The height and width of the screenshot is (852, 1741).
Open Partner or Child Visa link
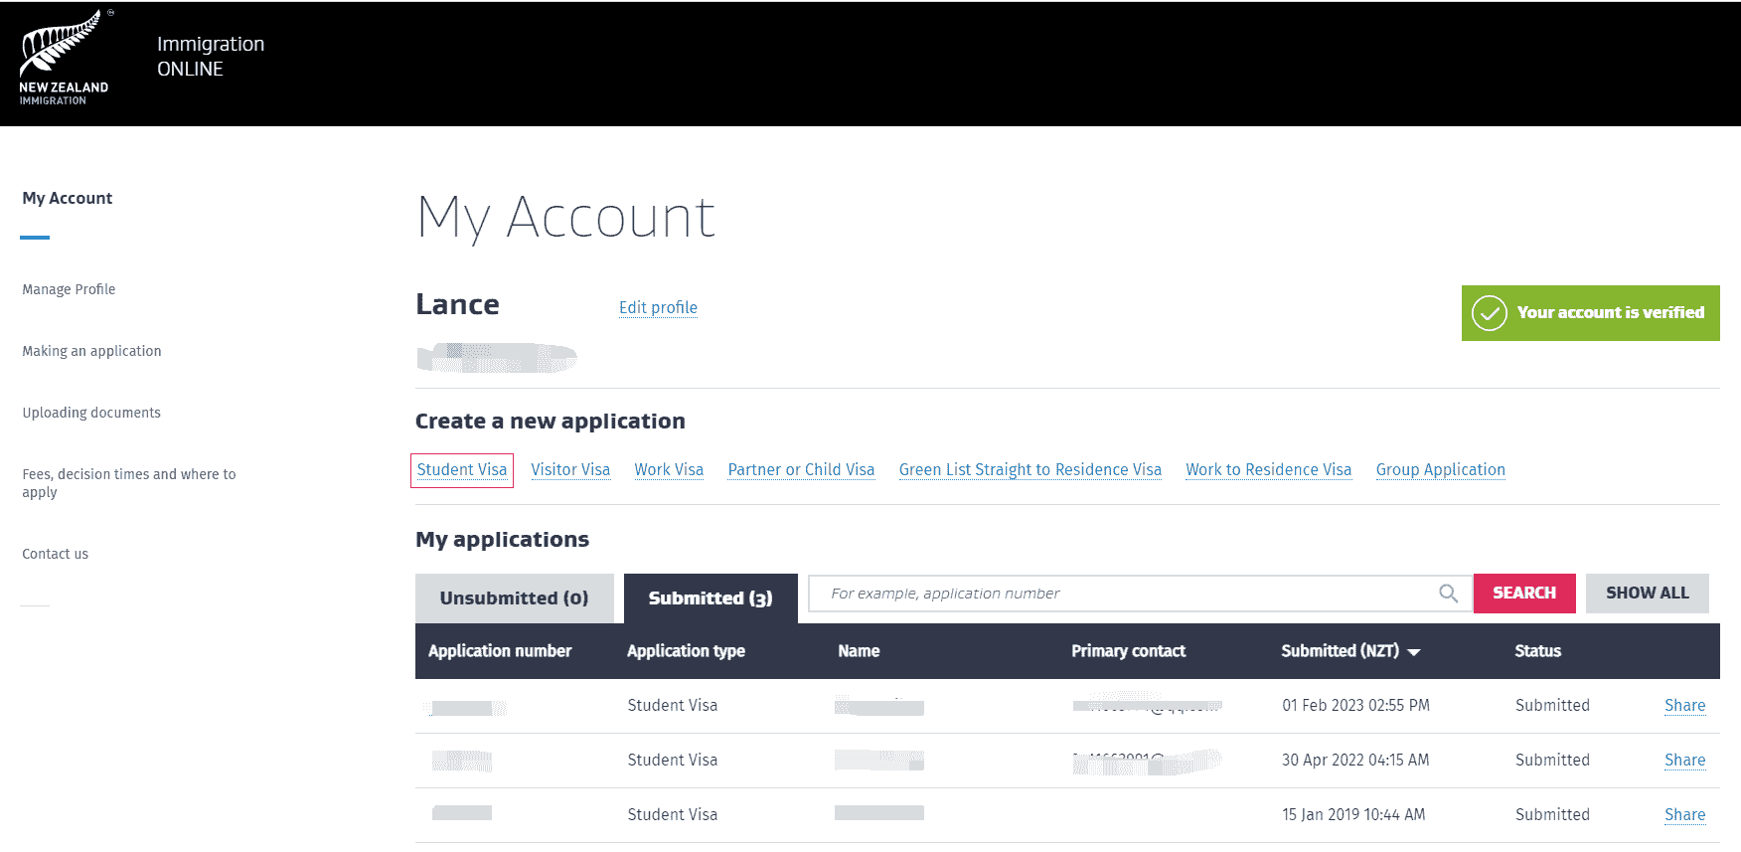(x=801, y=470)
